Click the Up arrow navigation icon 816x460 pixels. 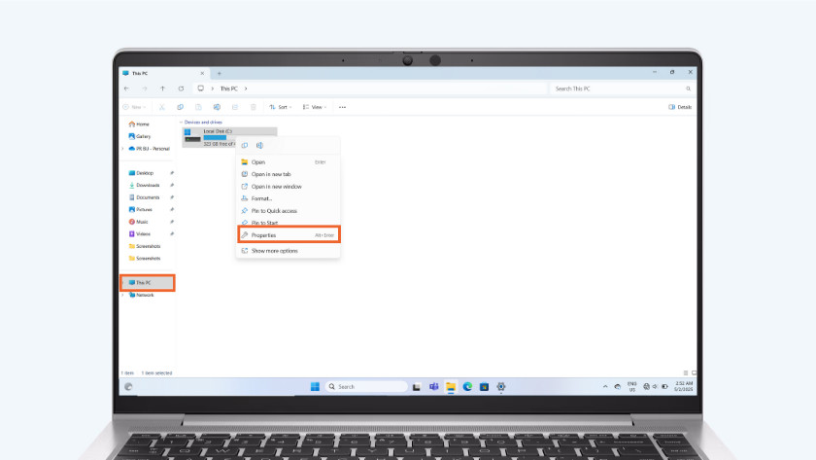tap(162, 88)
